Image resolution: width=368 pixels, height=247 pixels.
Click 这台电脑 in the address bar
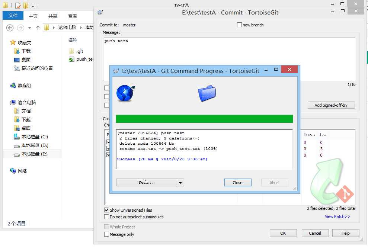(x=67, y=28)
